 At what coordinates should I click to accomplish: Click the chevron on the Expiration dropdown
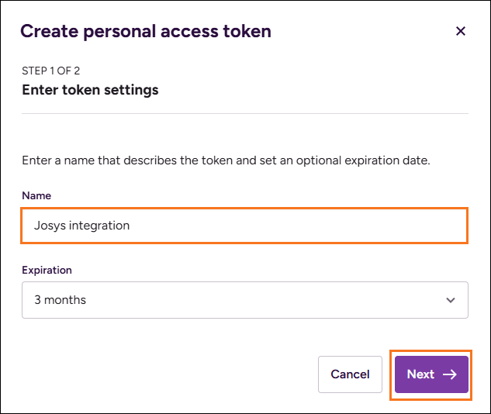point(451,300)
